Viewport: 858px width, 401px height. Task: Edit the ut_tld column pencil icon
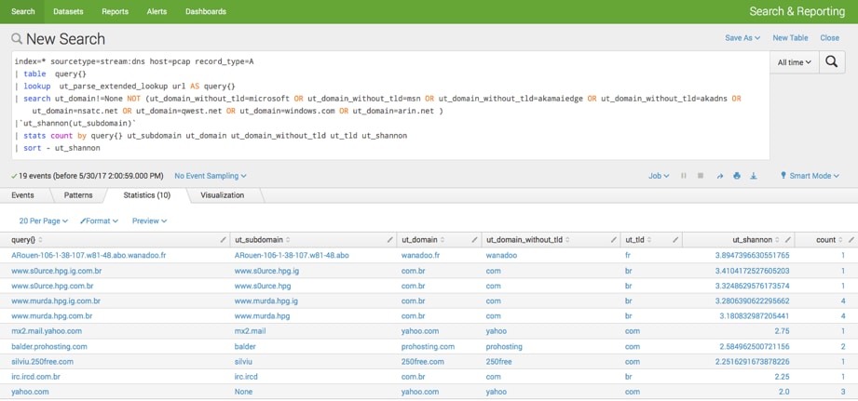(675, 240)
